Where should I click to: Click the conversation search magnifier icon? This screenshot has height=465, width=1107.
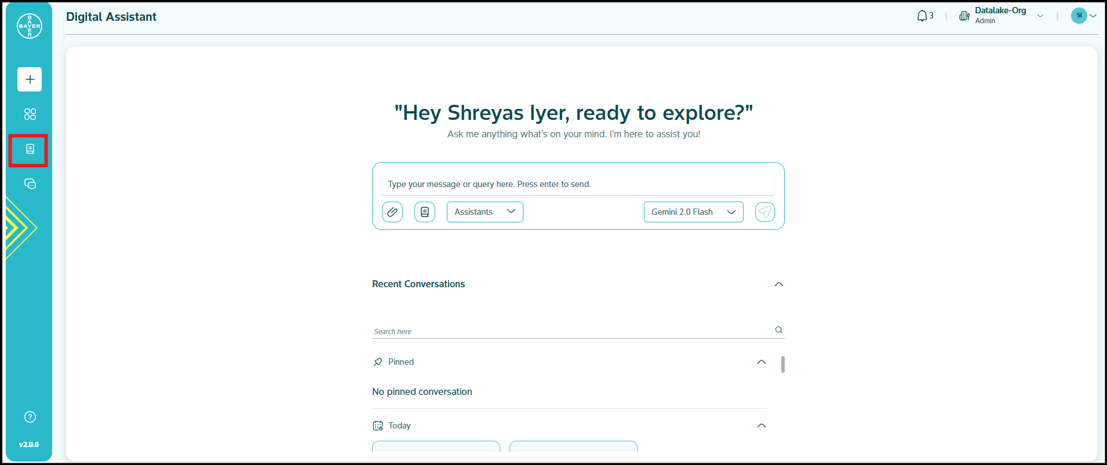(779, 330)
